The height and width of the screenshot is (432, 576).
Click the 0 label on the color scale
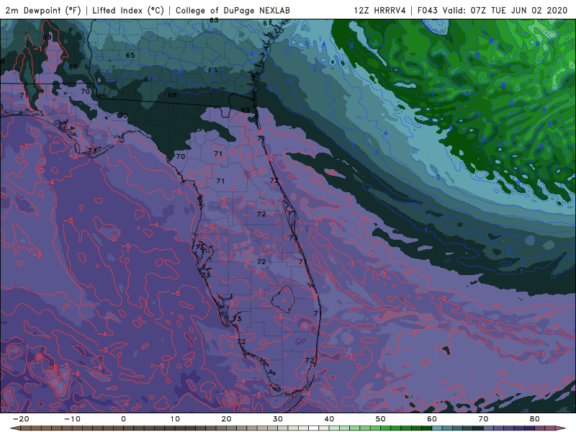pos(123,419)
